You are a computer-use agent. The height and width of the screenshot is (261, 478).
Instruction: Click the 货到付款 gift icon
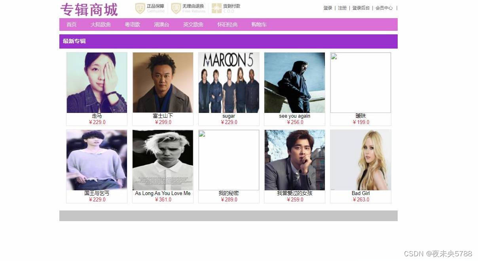tap(216, 8)
